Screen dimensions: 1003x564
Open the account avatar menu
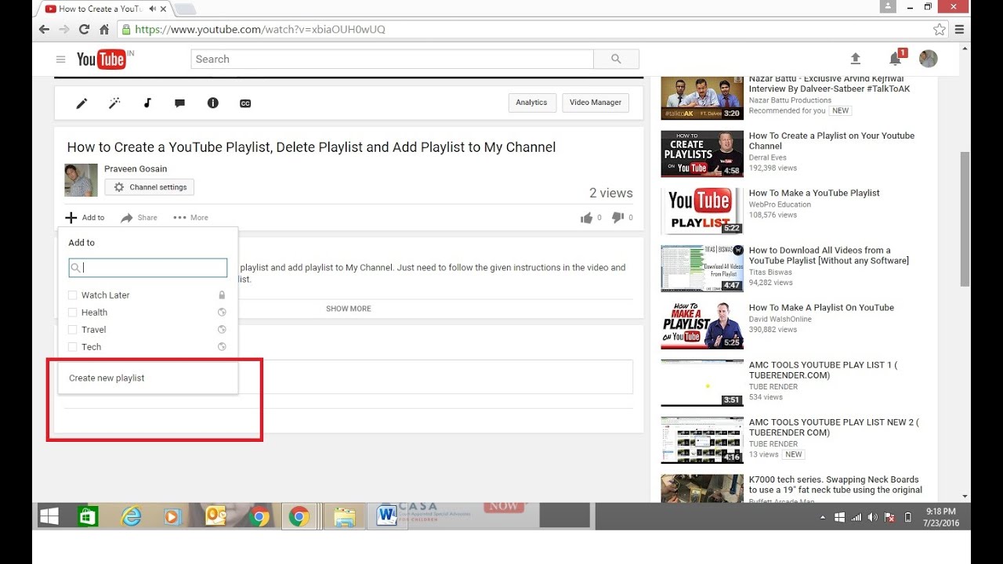pos(929,59)
